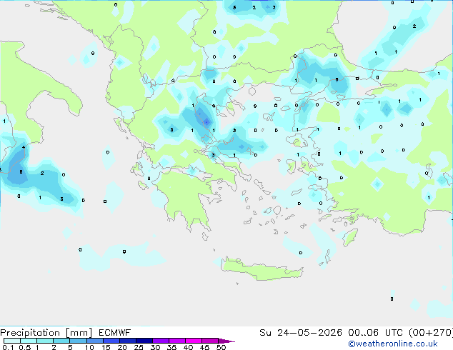Pick the 15–20 mm blue swatch

[111, 341]
